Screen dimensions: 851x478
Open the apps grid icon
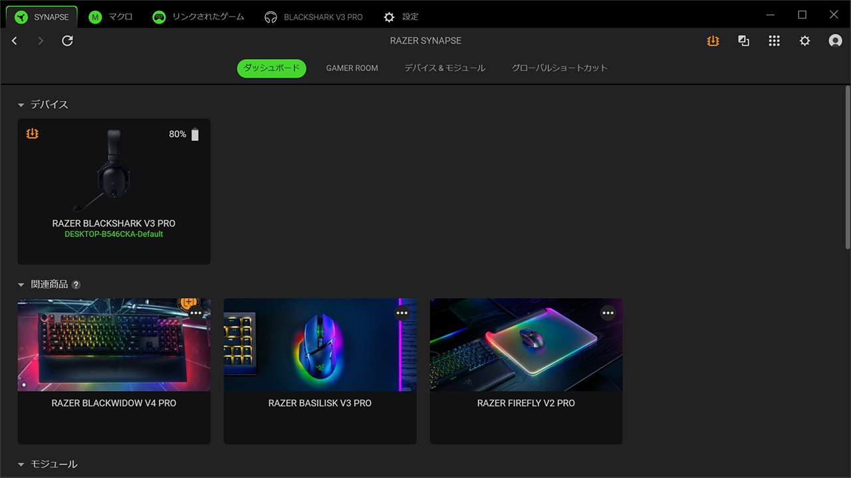click(774, 41)
